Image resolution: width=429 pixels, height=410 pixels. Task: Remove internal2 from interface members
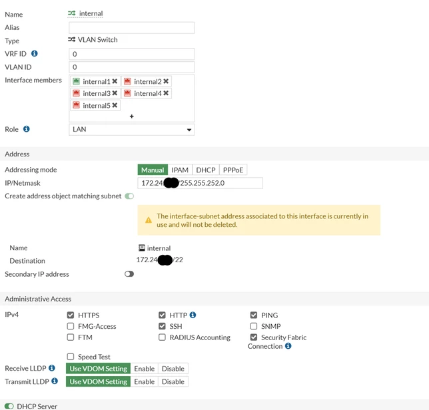pyautogui.click(x=166, y=81)
